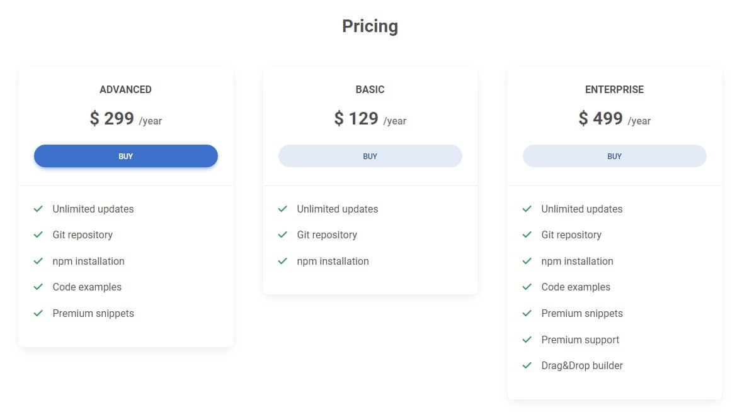Viewport: 737px width, 415px height.
Task: Click the Pricing heading
Action: click(370, 26)
